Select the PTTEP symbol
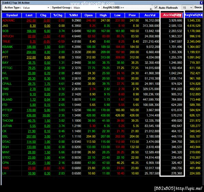The height and width of the screenshot is (192, 204). pyautogui.click(x=7, y=110)
